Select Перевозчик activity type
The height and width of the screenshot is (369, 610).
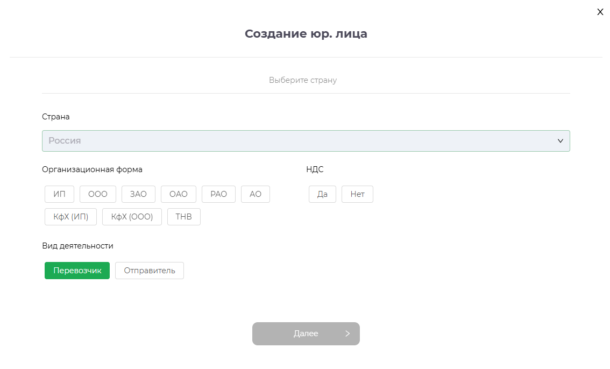pos(77,270)
